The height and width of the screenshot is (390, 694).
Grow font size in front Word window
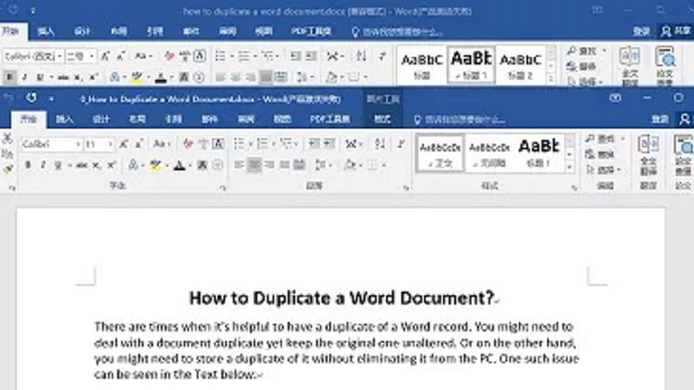coord(124,144)
